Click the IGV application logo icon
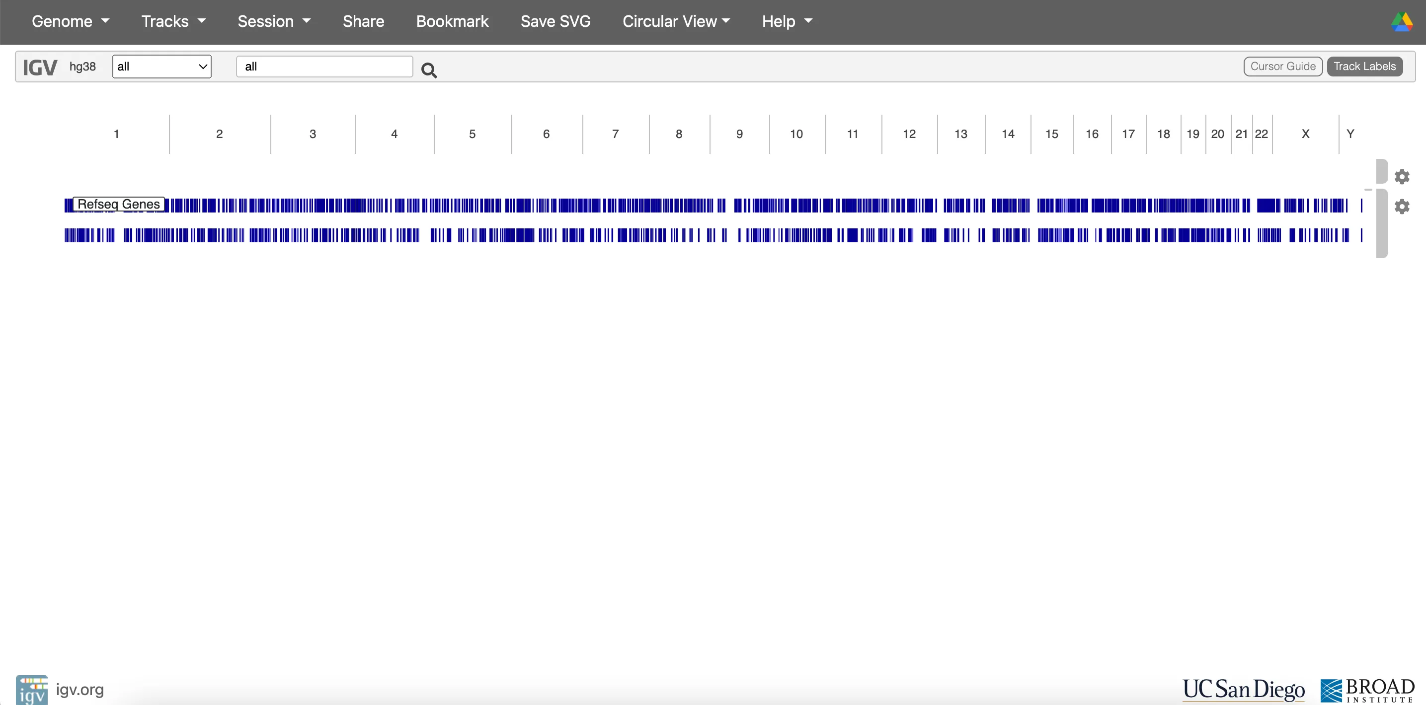 [31, 691]
